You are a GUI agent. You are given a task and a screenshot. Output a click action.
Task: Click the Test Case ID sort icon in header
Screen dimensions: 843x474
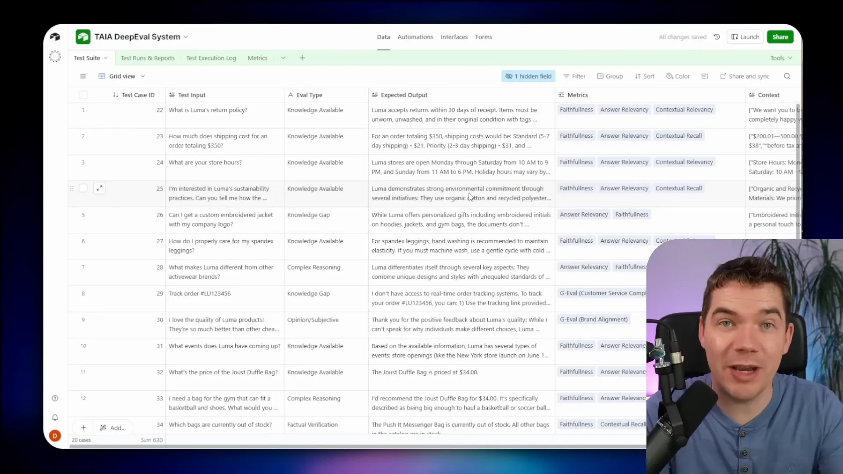point(115,95)
